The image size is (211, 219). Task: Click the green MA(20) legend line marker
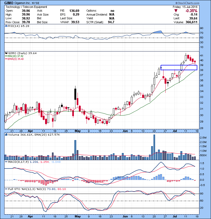6,56
